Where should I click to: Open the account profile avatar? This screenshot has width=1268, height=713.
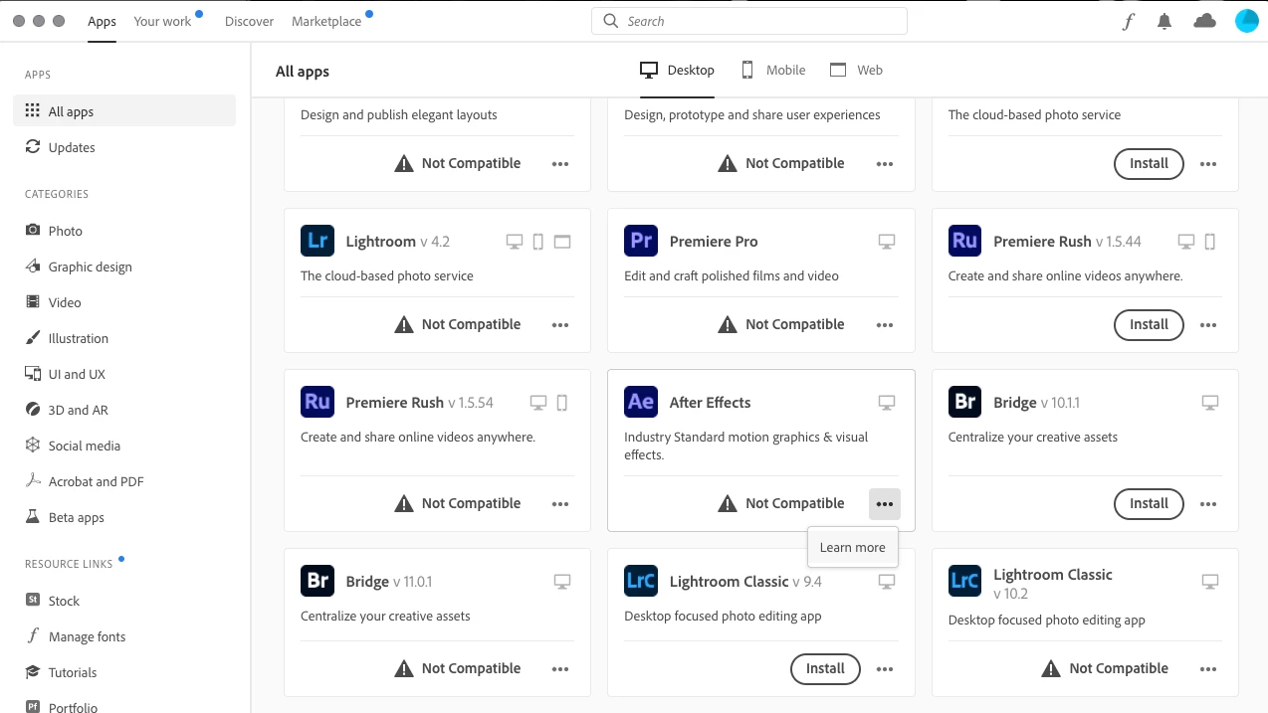(x=1246, y=21)
